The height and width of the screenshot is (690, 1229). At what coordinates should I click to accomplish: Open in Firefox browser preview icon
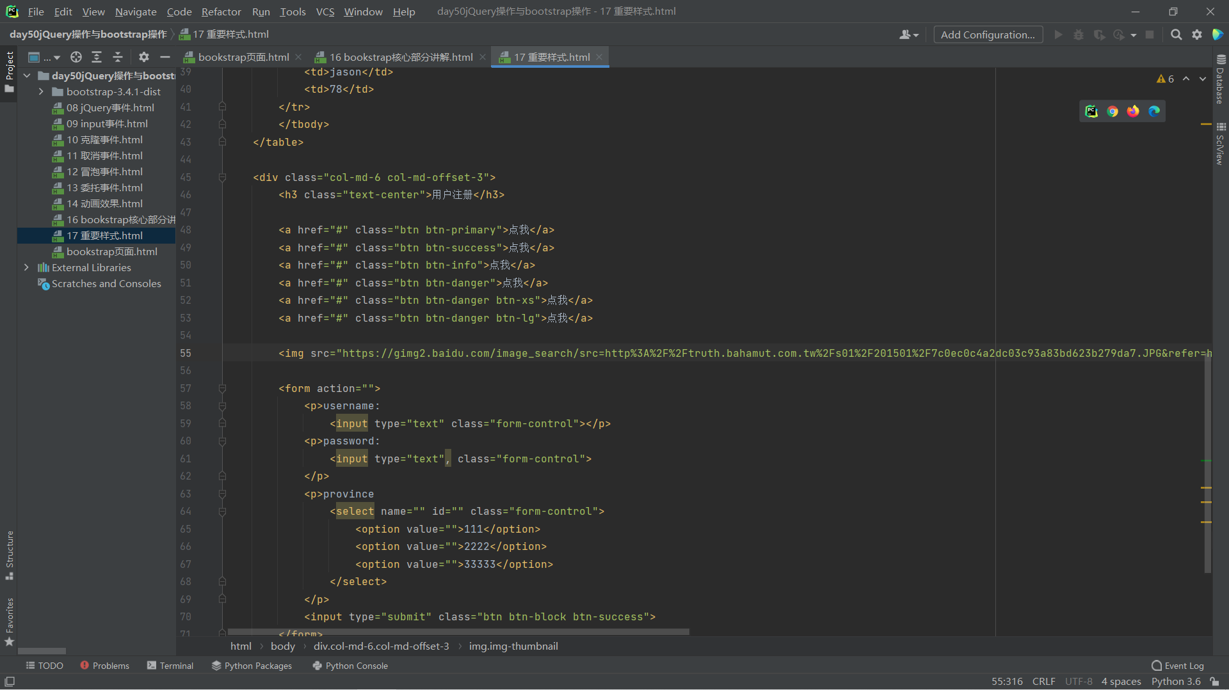click(1133, 111)
